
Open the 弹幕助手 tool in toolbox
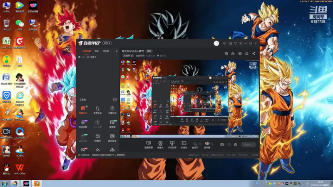(83, 110)
